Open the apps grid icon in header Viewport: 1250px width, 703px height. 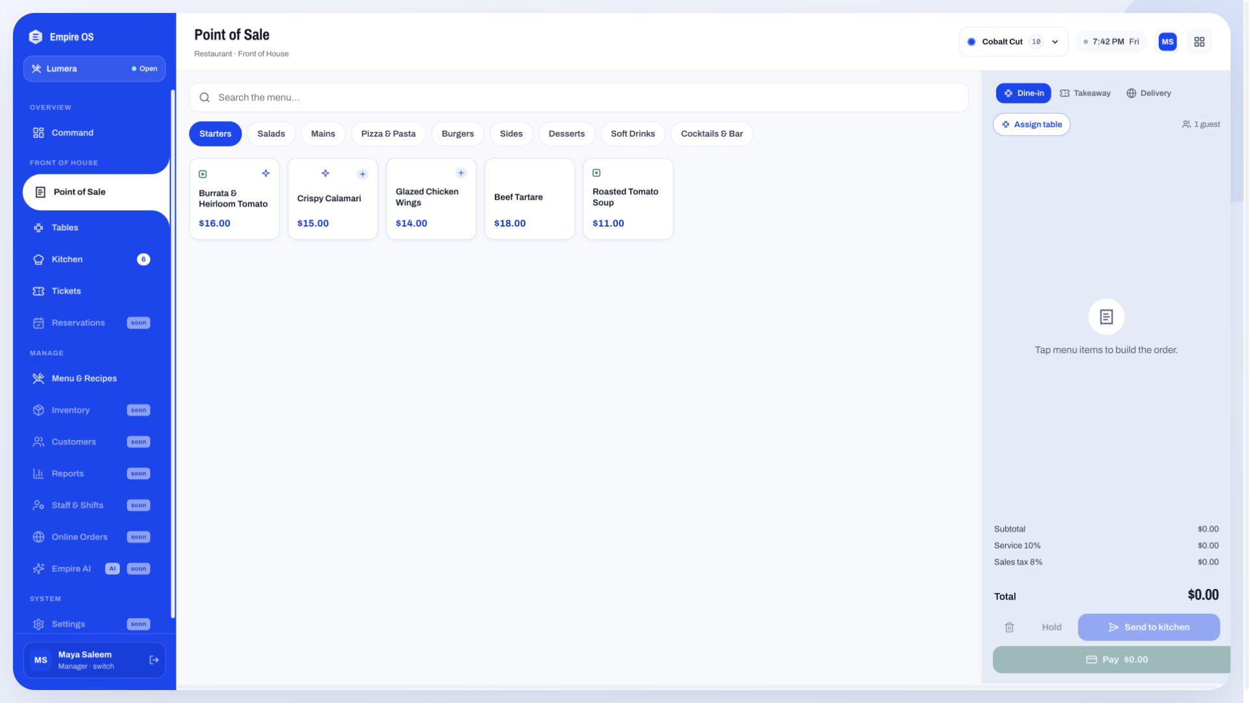[x=1199, y=42]
